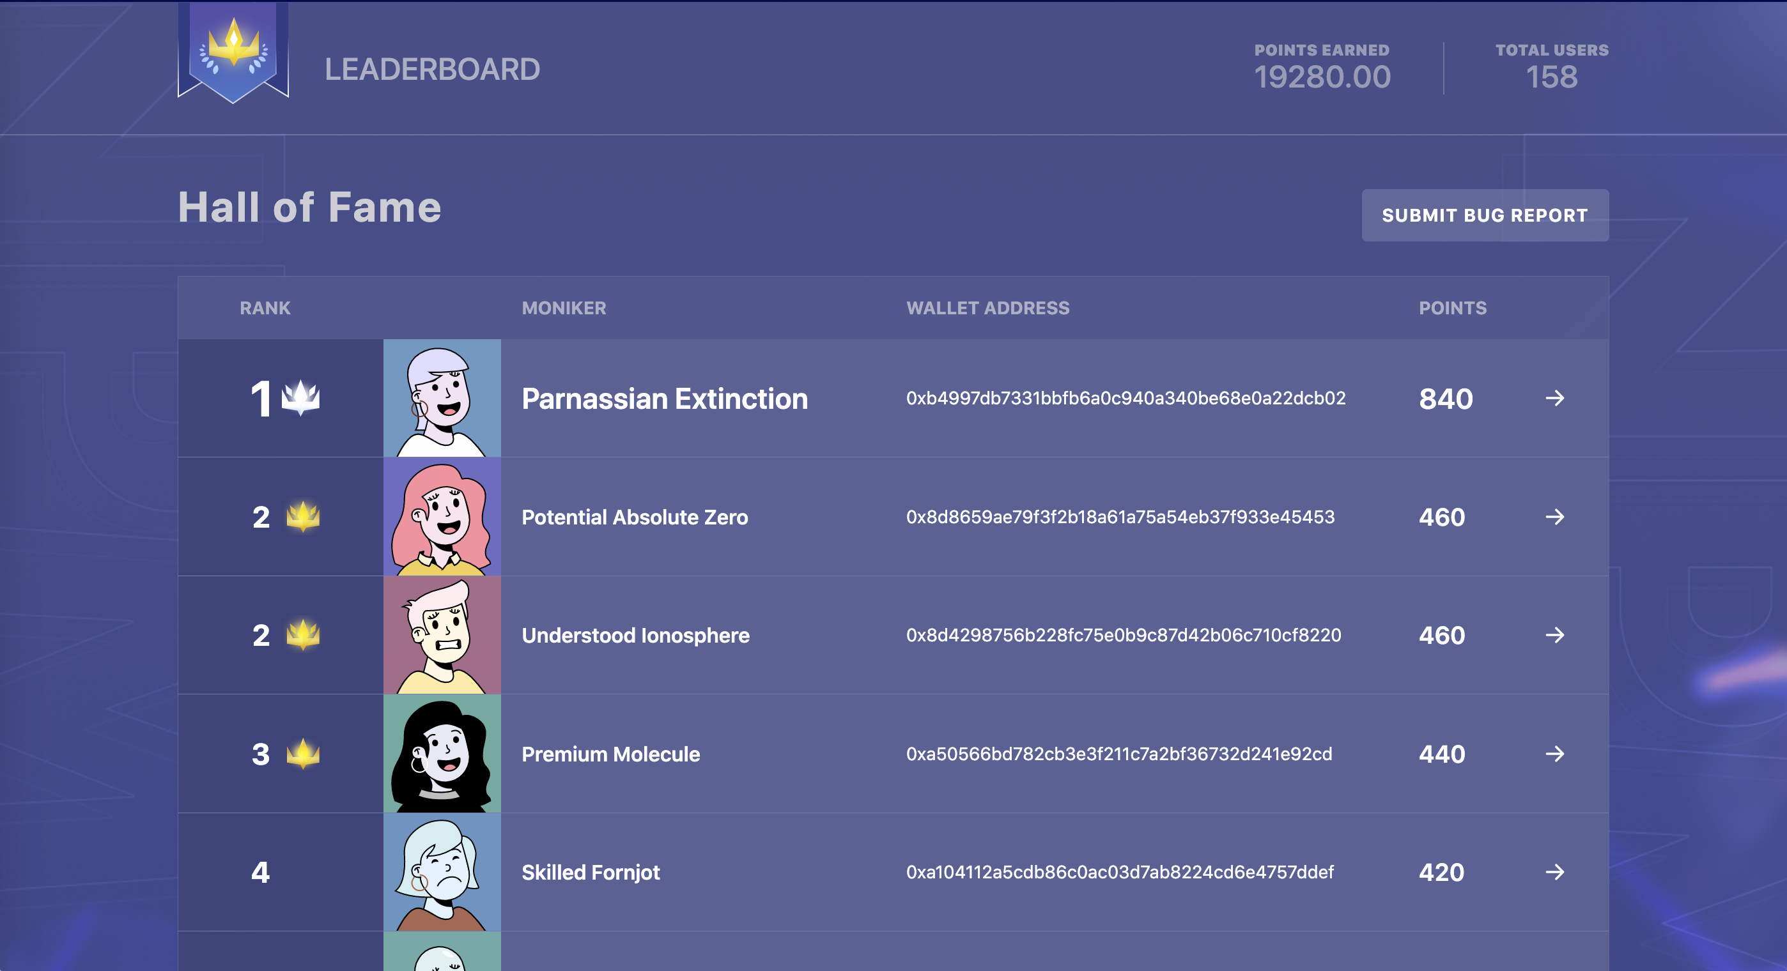Click the Rank column header

[x=265, y=308]
